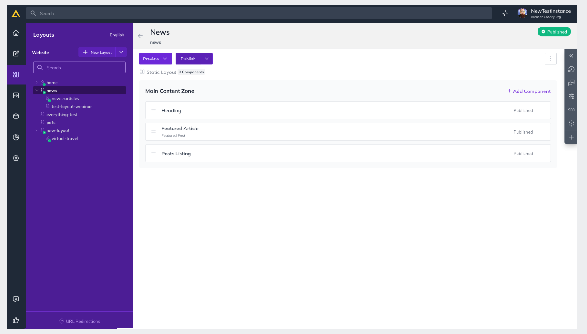The image size is (587, 334).
Task: Select news-articles layout in tree
Action: point(65,98)
